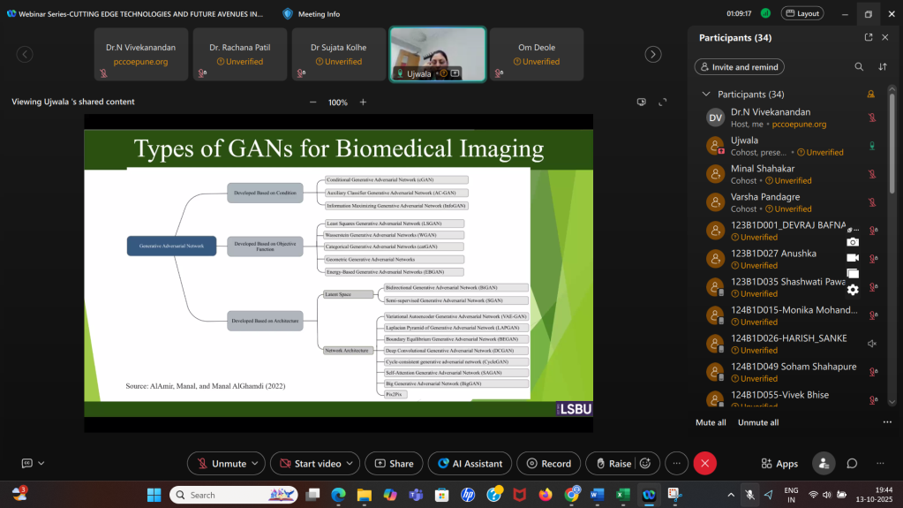Open the Apps menu
Screen dimensions: 903x508
pos(779,463)
